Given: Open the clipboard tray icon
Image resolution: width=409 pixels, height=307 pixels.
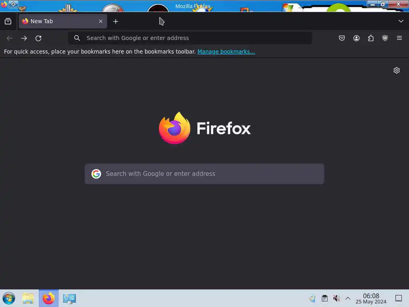Looking at the screenshot, I should tap(324, 298).
